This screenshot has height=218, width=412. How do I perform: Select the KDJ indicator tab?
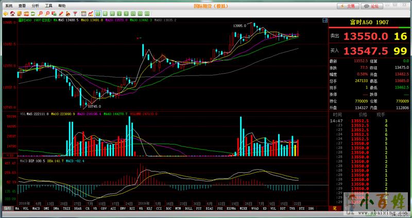click(150, 209)
